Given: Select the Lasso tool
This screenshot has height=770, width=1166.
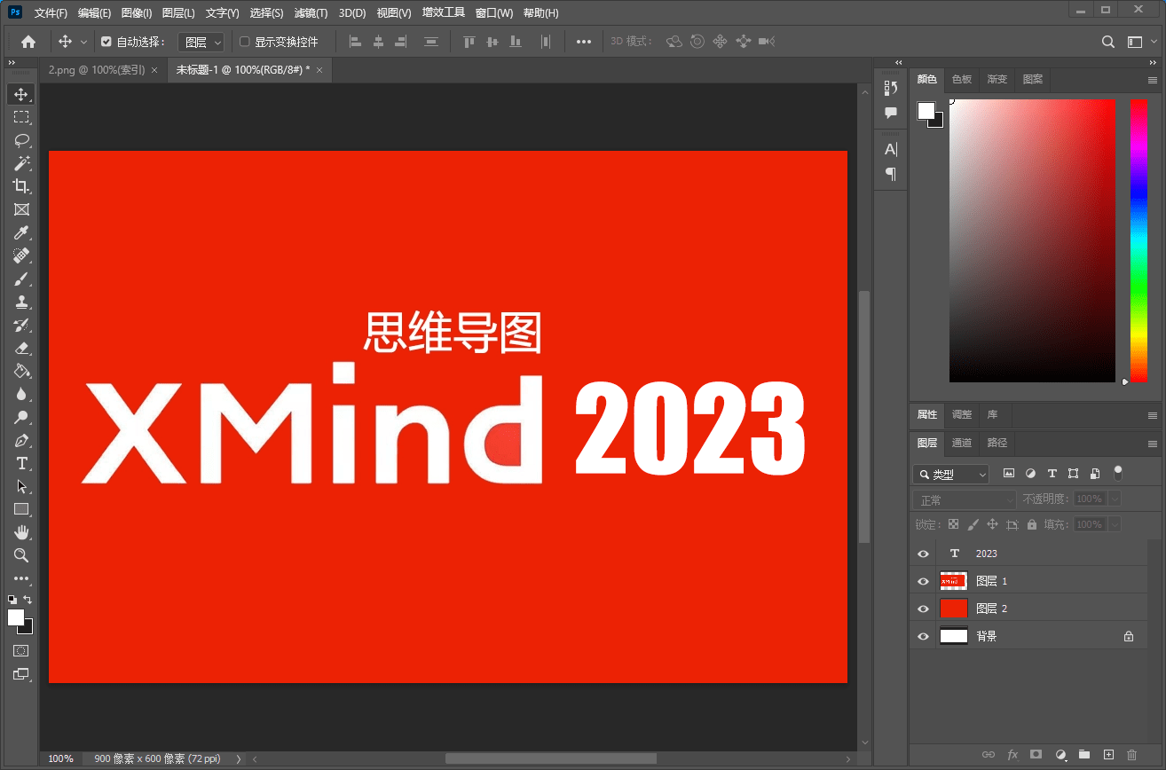Looking at the screenshot, I should 21,140.
